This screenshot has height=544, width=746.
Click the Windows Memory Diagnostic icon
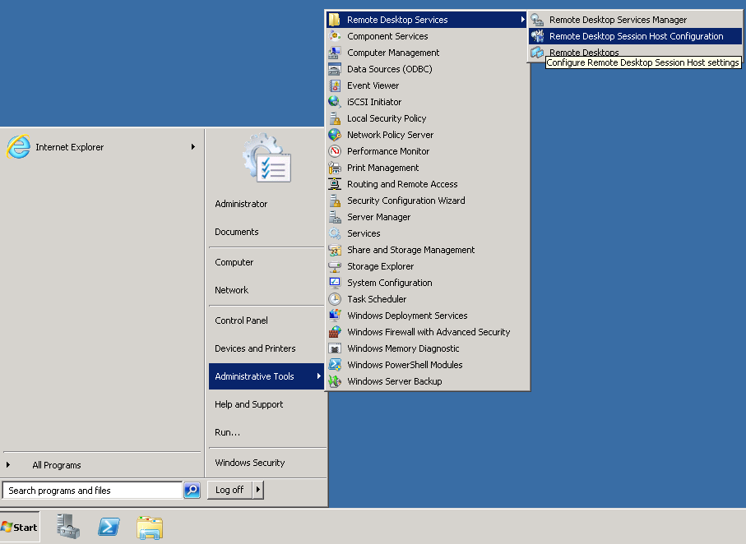pos(335,348)
